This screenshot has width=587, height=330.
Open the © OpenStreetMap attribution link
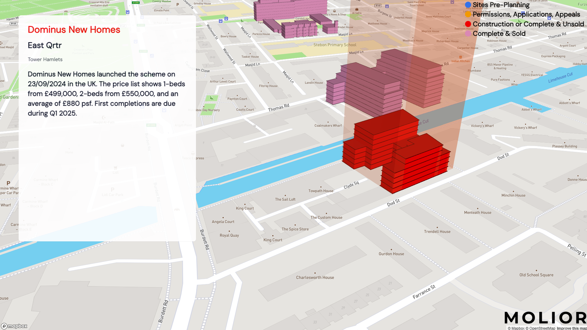(x=540, y=328)
